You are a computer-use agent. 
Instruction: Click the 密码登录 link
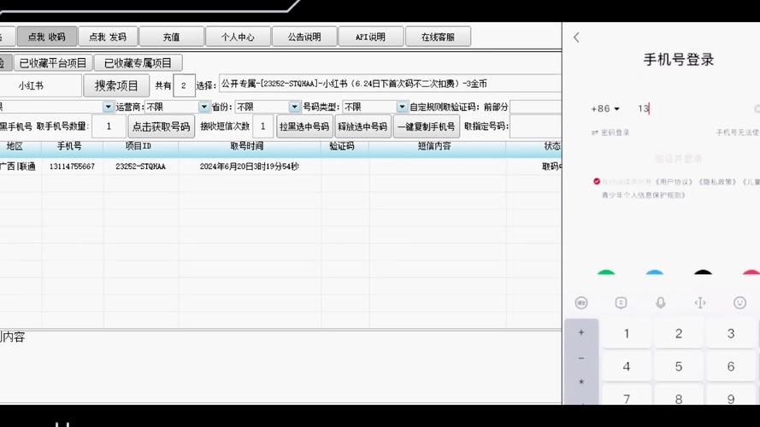610,132
